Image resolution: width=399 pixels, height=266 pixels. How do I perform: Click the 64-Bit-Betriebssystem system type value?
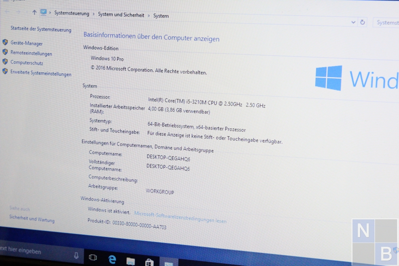pyautogui.click(x=197, y=127)
